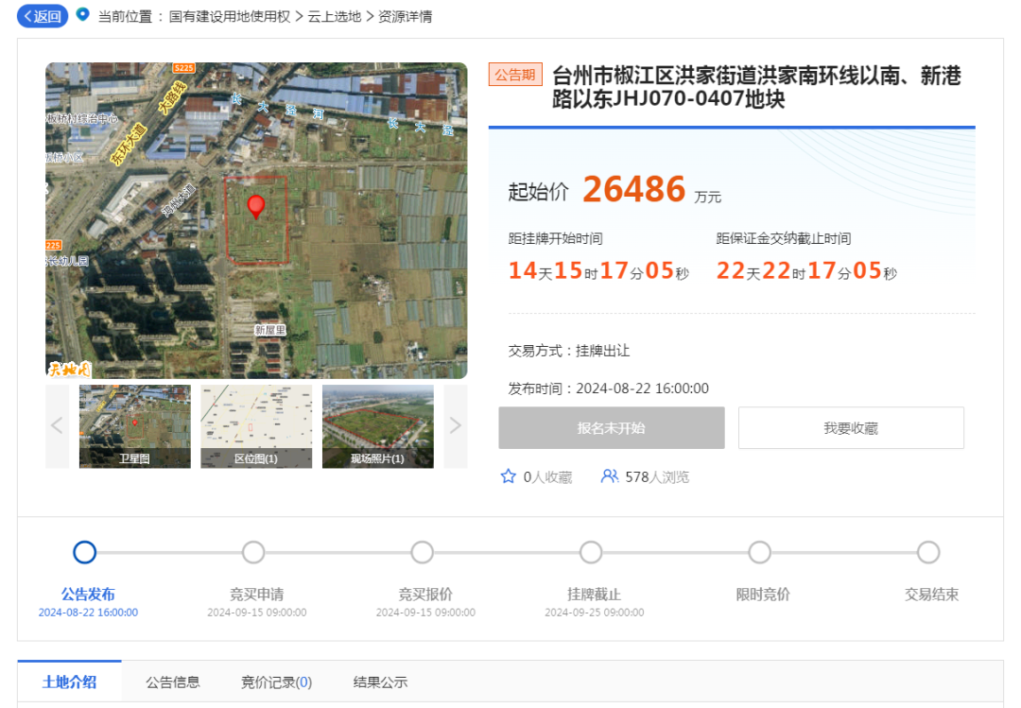The width and height of the screenshot is (1021, 708).
Task: Select the 资源详情 breadcrumb text
Action: point(405,16)
